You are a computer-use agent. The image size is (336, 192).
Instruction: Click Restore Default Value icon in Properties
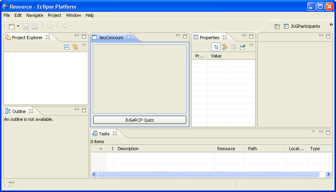234,47
